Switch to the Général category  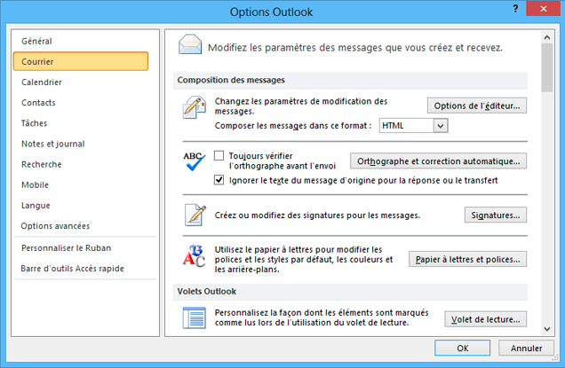coord(36,41)
